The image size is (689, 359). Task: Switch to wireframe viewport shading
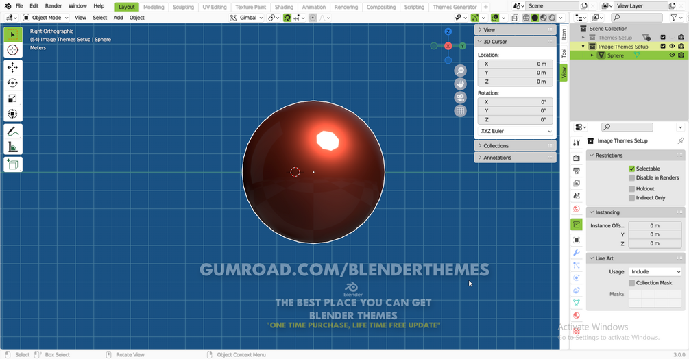(x=526, y=18)
